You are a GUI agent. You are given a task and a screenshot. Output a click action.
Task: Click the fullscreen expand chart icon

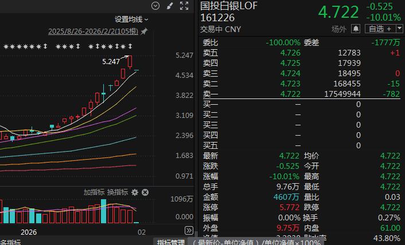click(184, 6)
